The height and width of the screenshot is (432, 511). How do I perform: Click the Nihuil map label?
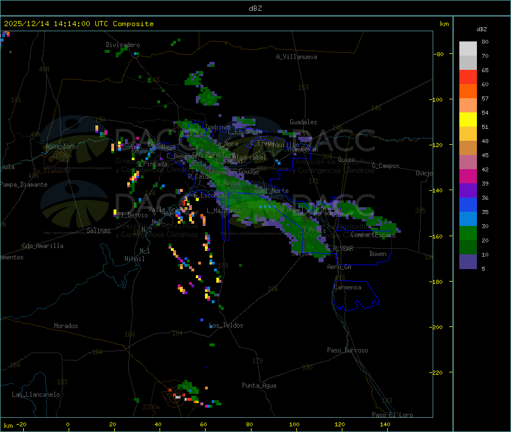pyautogui.click(x=135, y=259)
